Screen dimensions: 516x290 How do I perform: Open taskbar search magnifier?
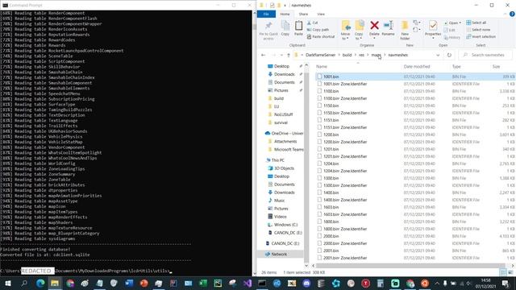coord(24,283)
